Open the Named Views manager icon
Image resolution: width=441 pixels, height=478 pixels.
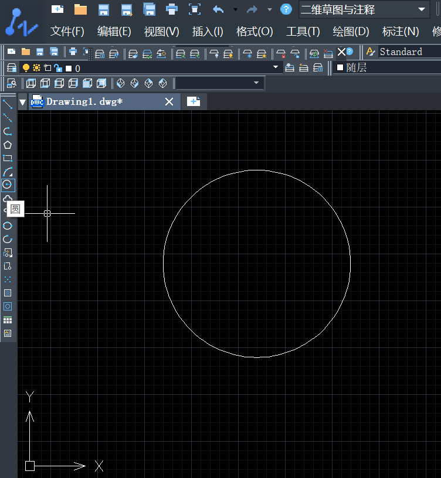(x=12, y=83)
